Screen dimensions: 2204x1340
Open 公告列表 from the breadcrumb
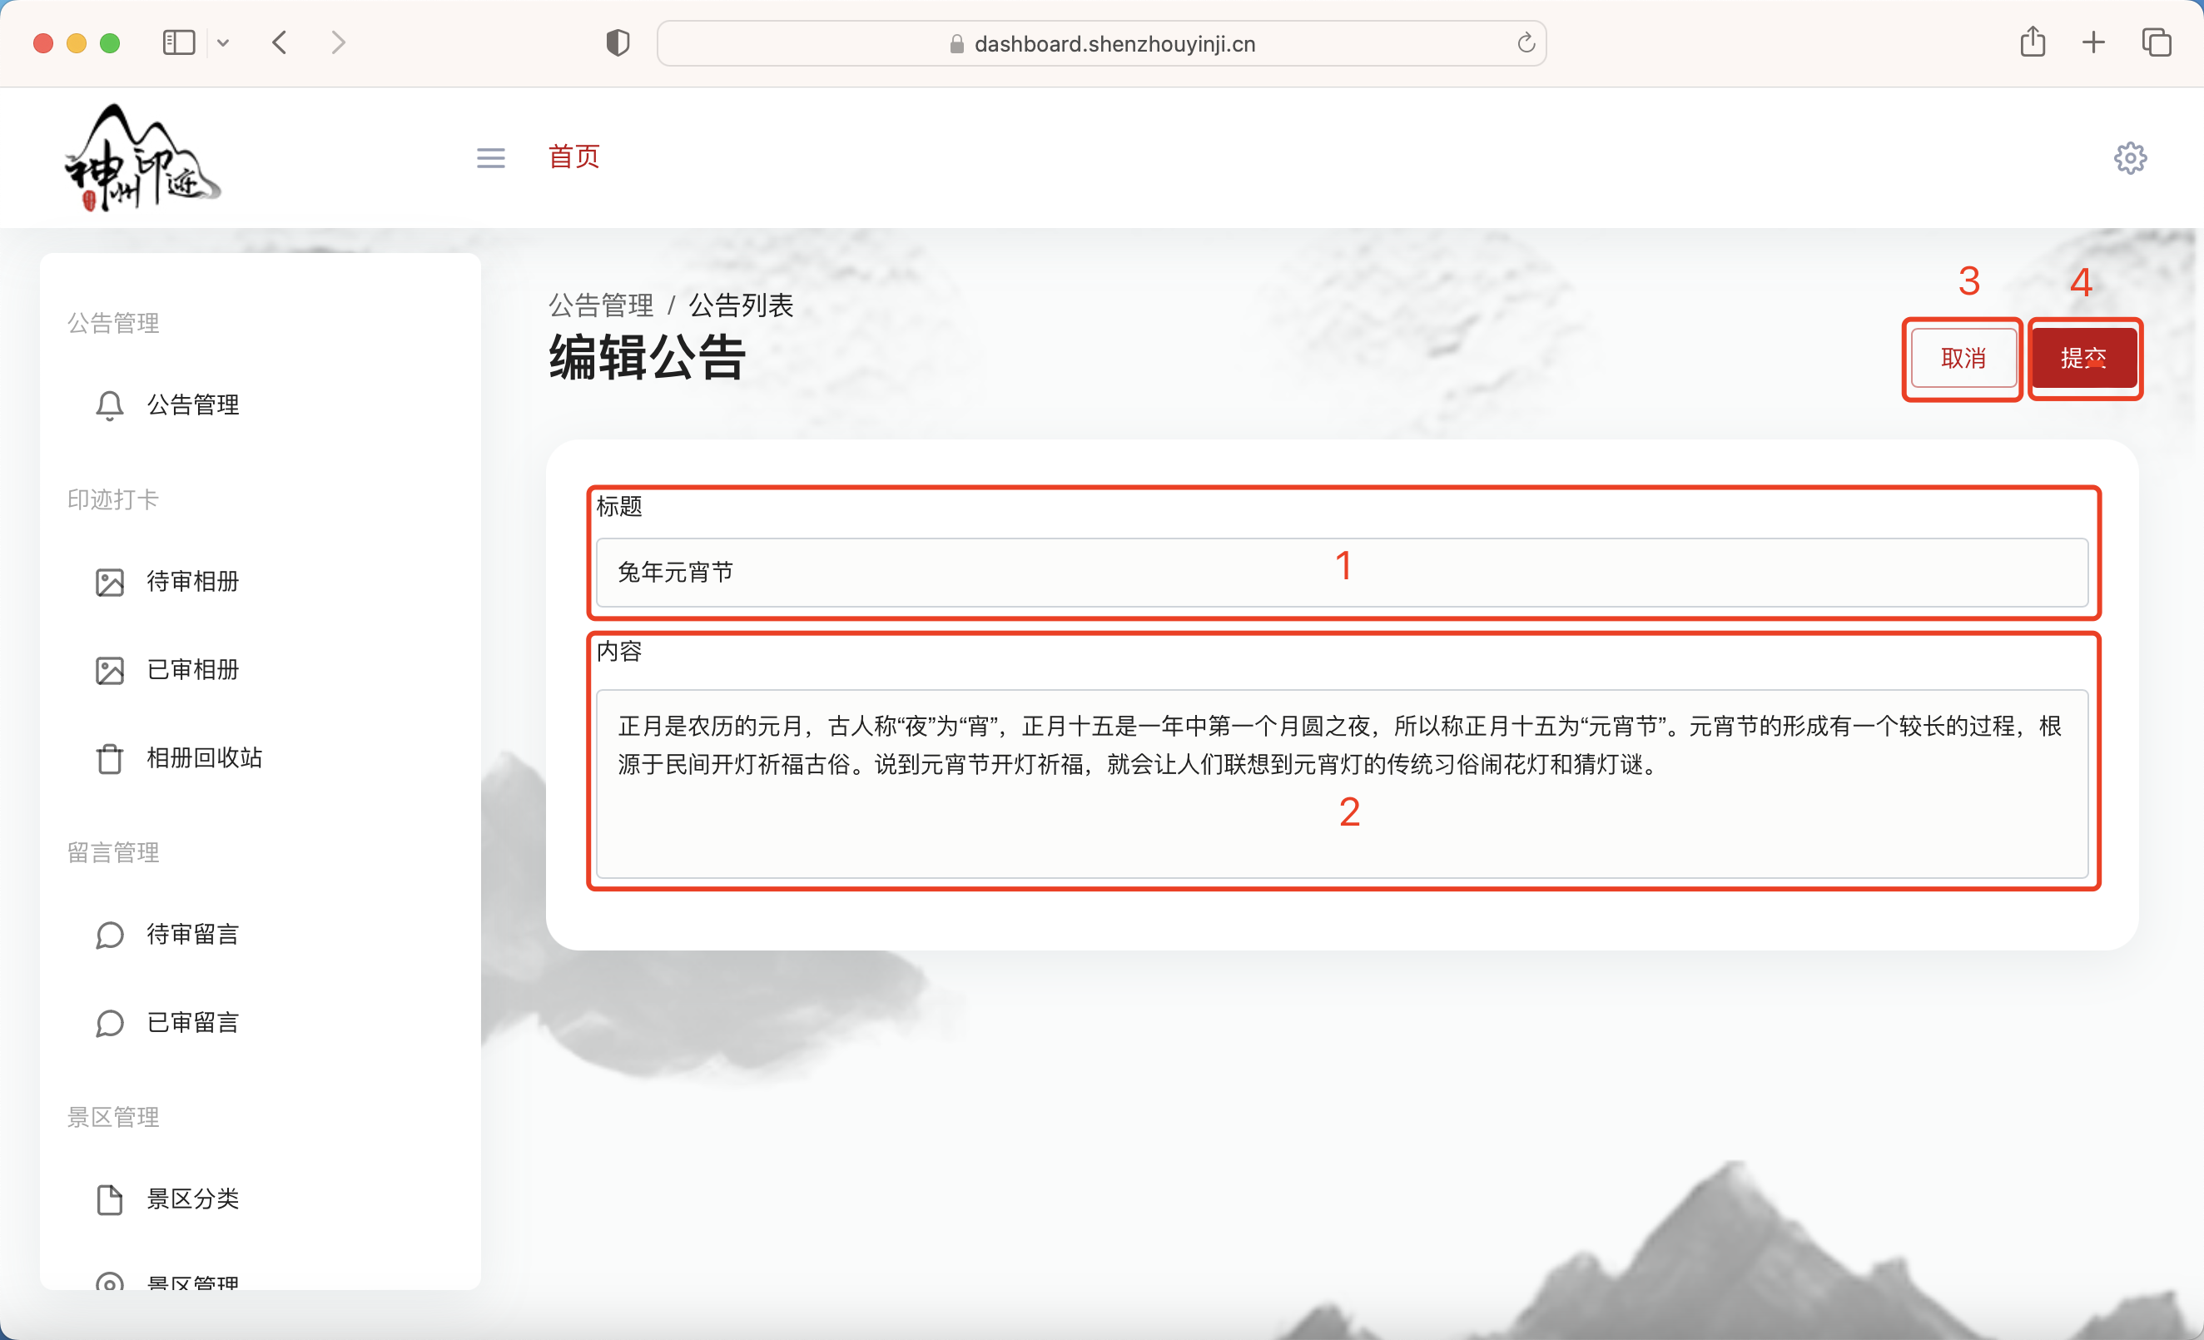pyautogui.click(x=740, y=304)
